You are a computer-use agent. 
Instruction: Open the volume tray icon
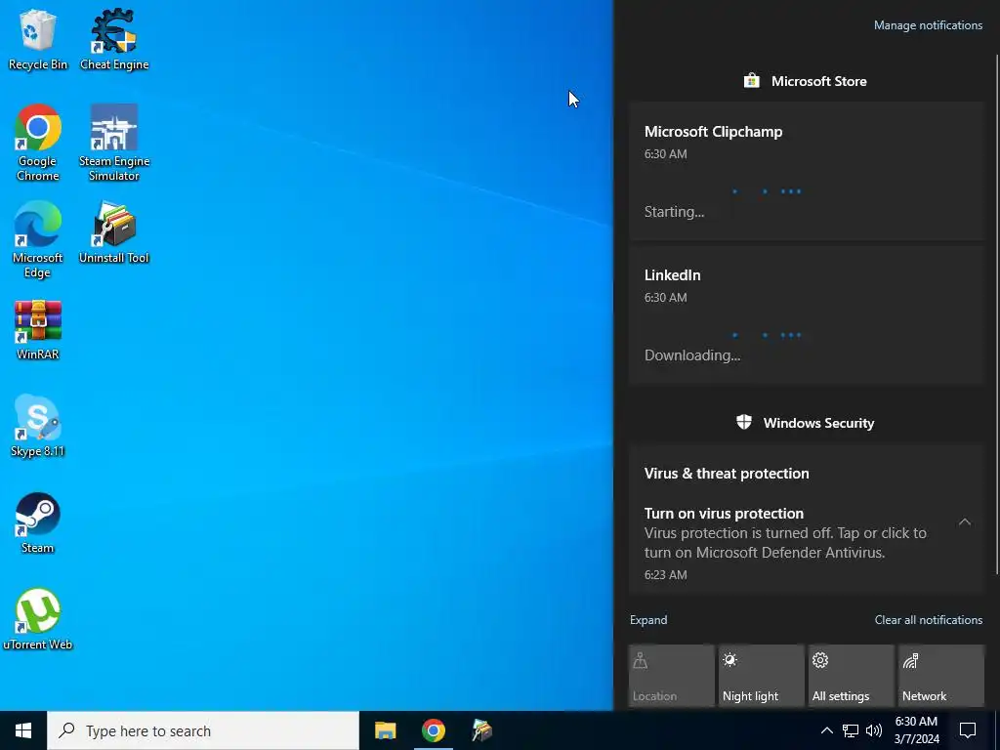874,730
